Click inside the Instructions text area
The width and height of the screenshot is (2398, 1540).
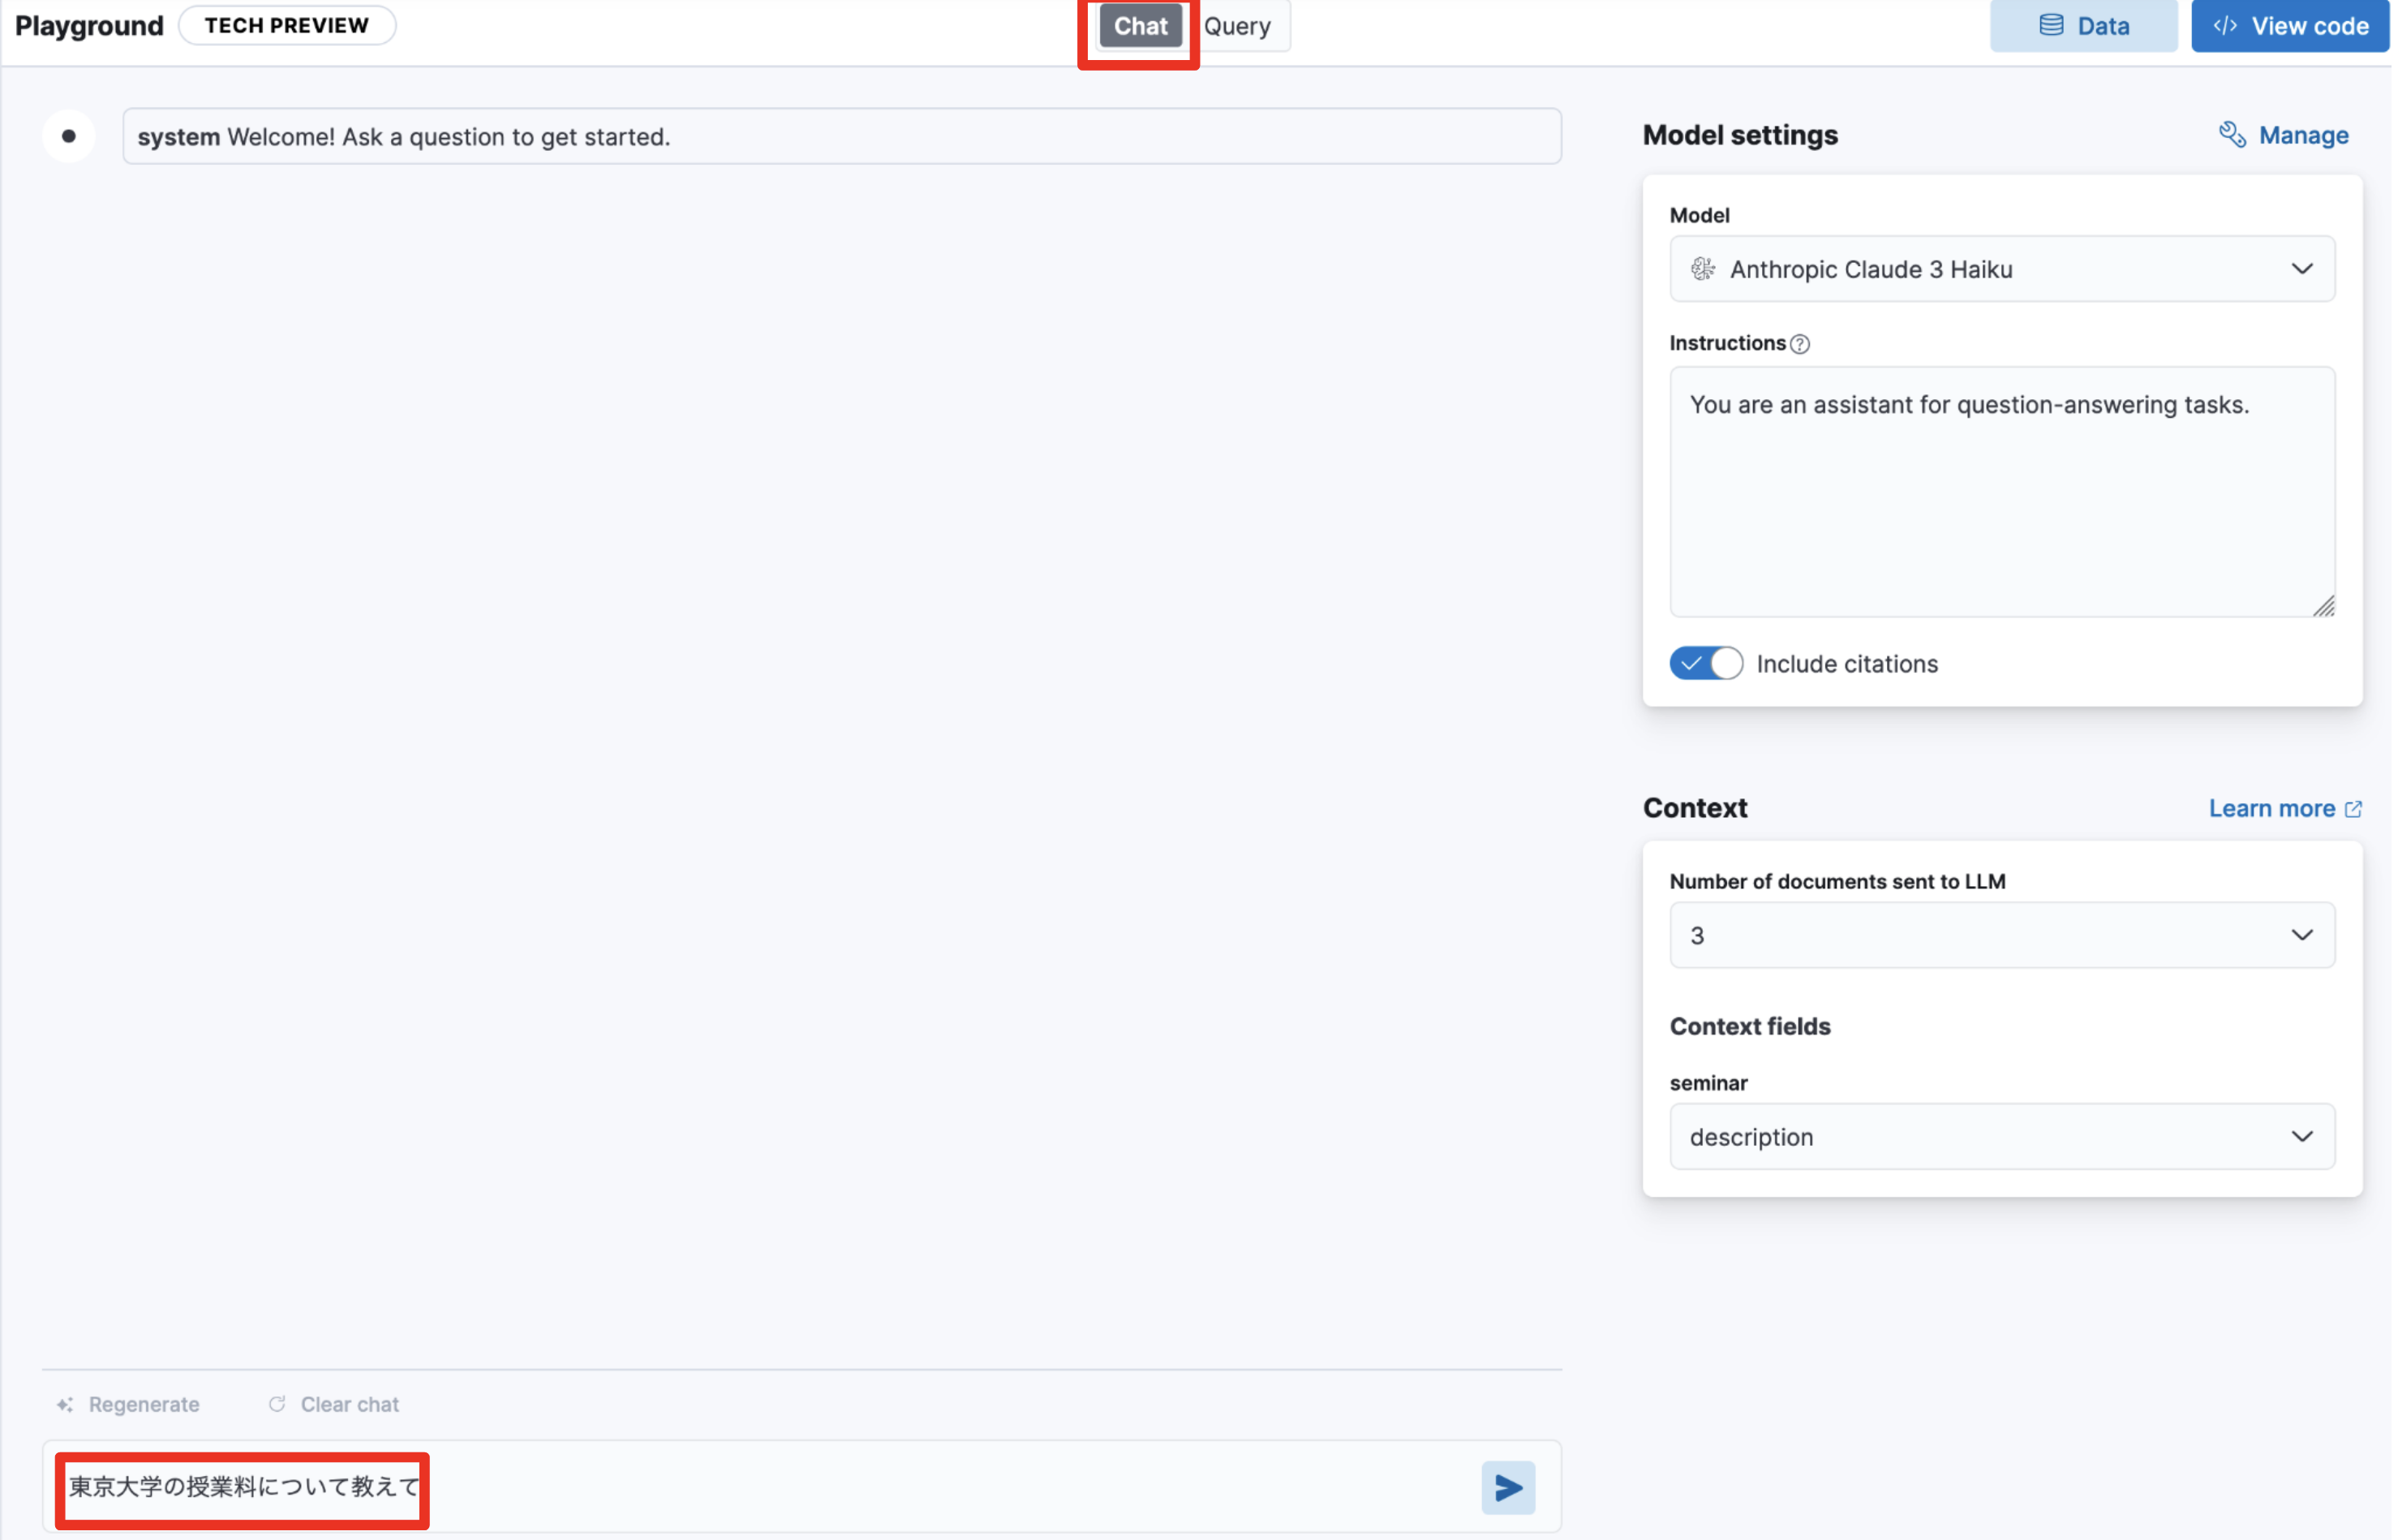tap(2003, 500)
